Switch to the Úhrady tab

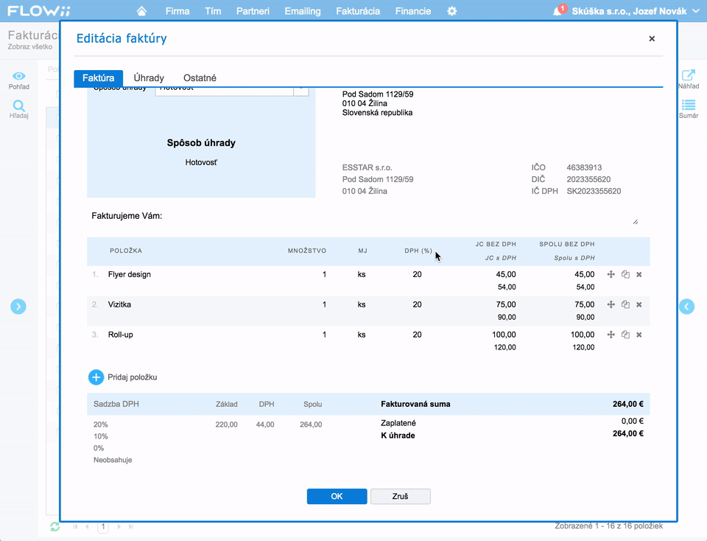click(x=149, y=78)
